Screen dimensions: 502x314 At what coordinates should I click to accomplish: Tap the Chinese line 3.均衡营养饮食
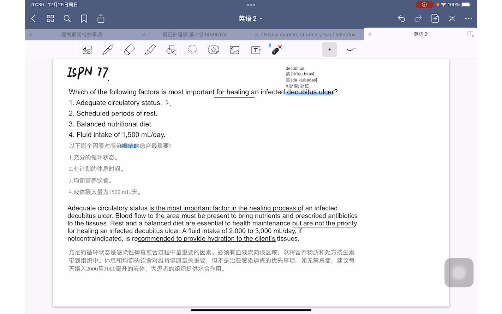(x=91, y=181)
